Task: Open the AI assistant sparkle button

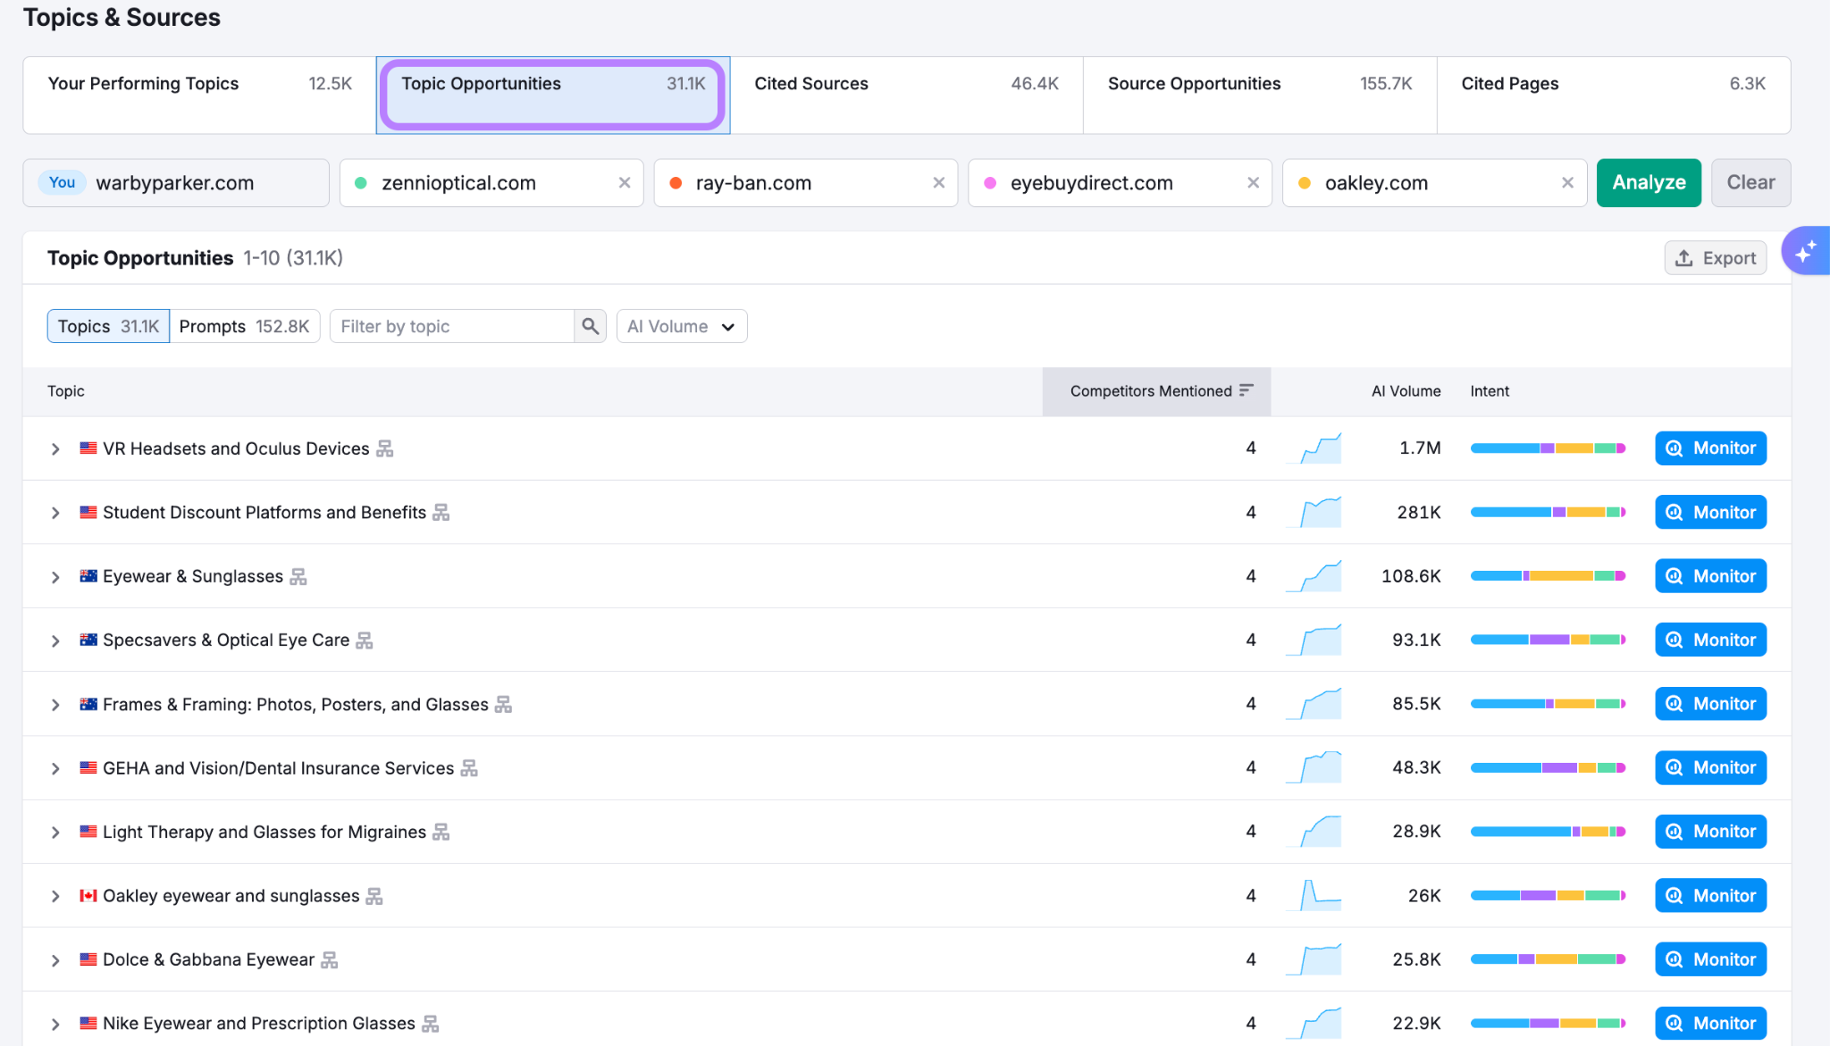Action: point(1806,251)
